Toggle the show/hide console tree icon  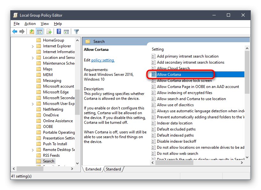(40, 31)
